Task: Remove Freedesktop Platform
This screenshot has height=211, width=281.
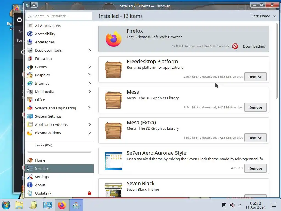Action: pos(255,77)
